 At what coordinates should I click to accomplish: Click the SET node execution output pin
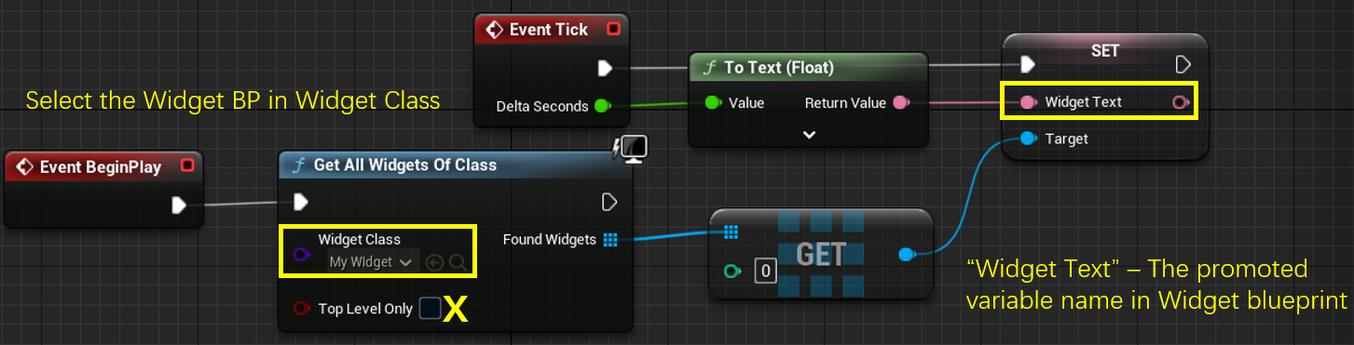pos(1183,64)
